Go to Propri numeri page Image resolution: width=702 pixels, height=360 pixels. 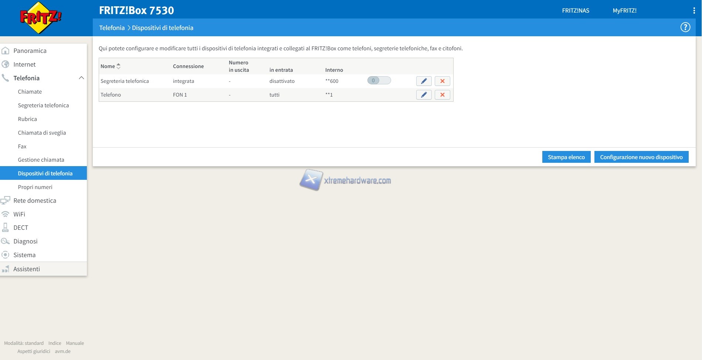(x=35, y=187)
